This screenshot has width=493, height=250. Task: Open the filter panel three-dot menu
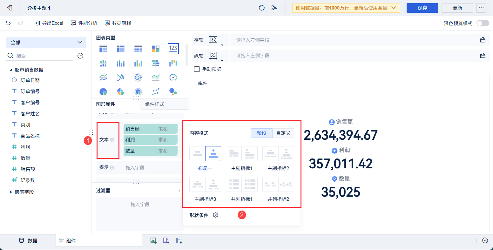coord(179,191)
